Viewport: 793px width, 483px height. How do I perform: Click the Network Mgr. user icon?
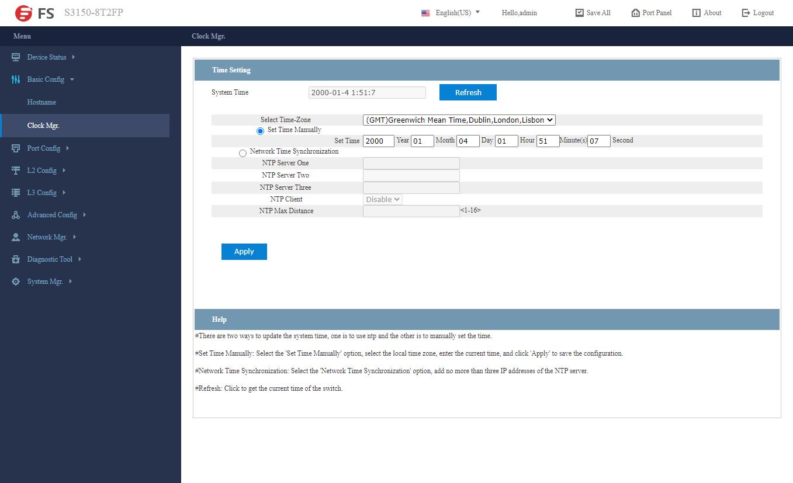16,237
